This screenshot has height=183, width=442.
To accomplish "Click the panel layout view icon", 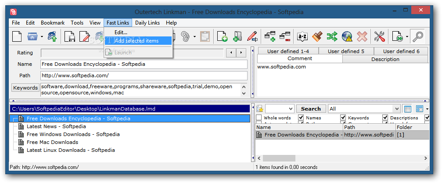I will (x=420, y=109).
